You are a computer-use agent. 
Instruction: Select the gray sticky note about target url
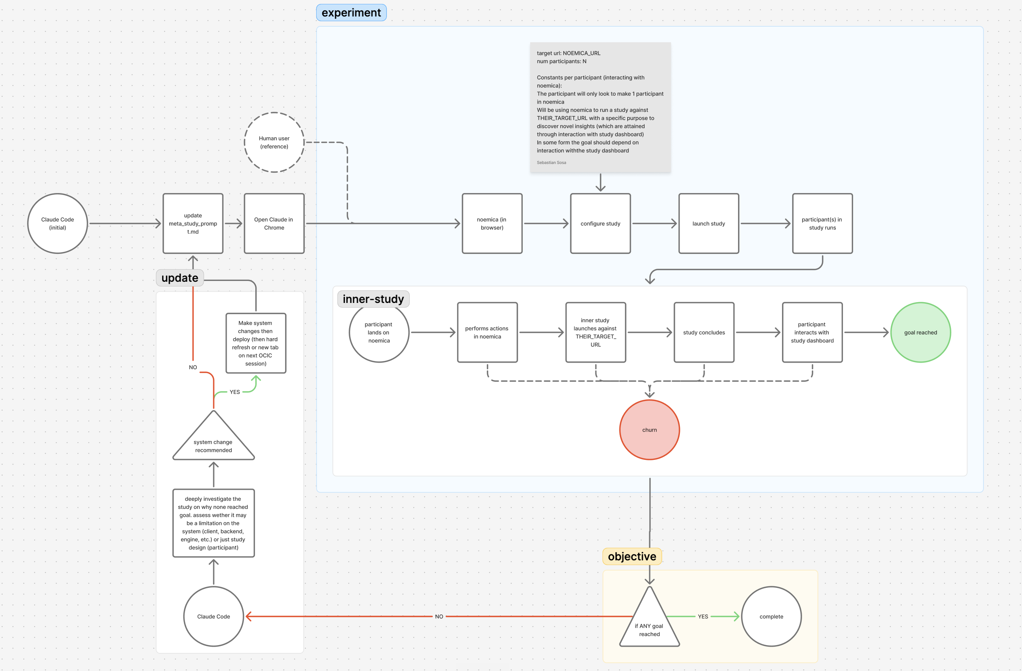point(600,107)
